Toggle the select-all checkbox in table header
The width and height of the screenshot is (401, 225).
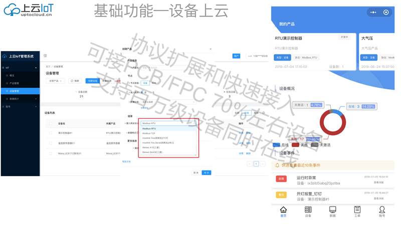(50, 123)
